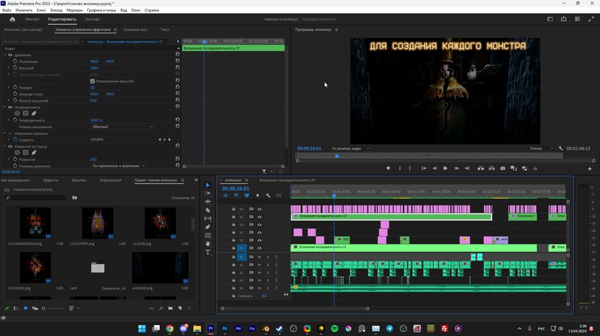The width and height of the screenshot is (600, 336).
Task: Play program monitor playback
Action: click(445, 168)
